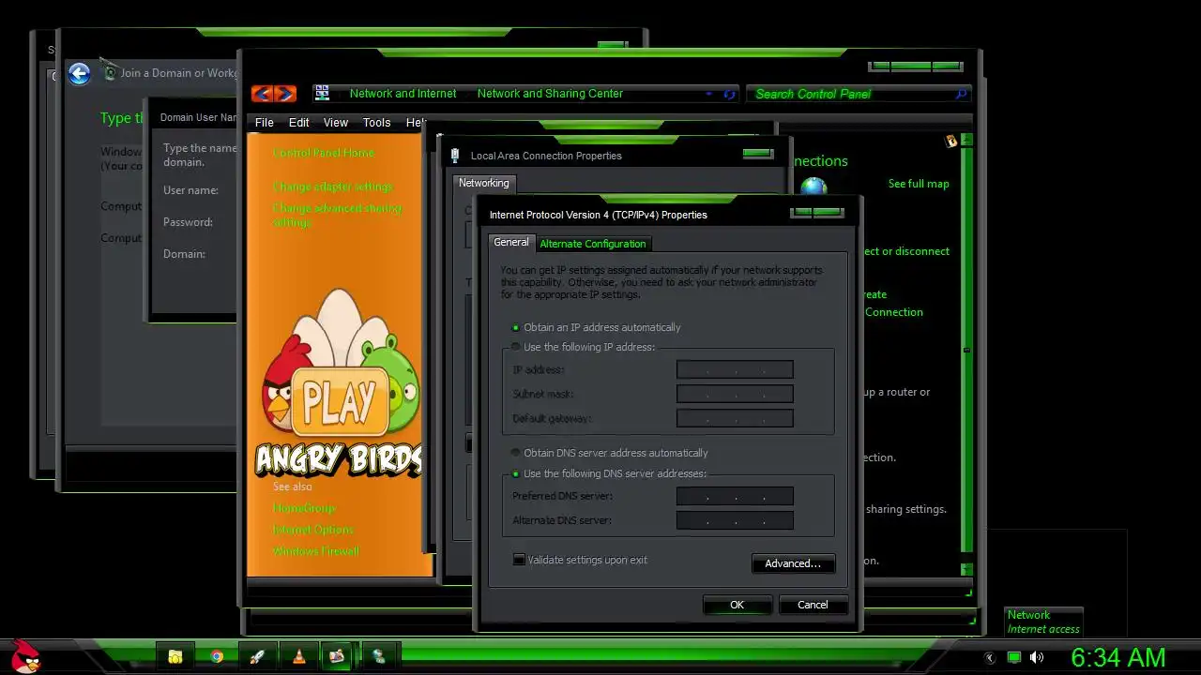Open the Windows Firewall link
Viewport: 1201px width, 675px height.
[x=316, y=551]
